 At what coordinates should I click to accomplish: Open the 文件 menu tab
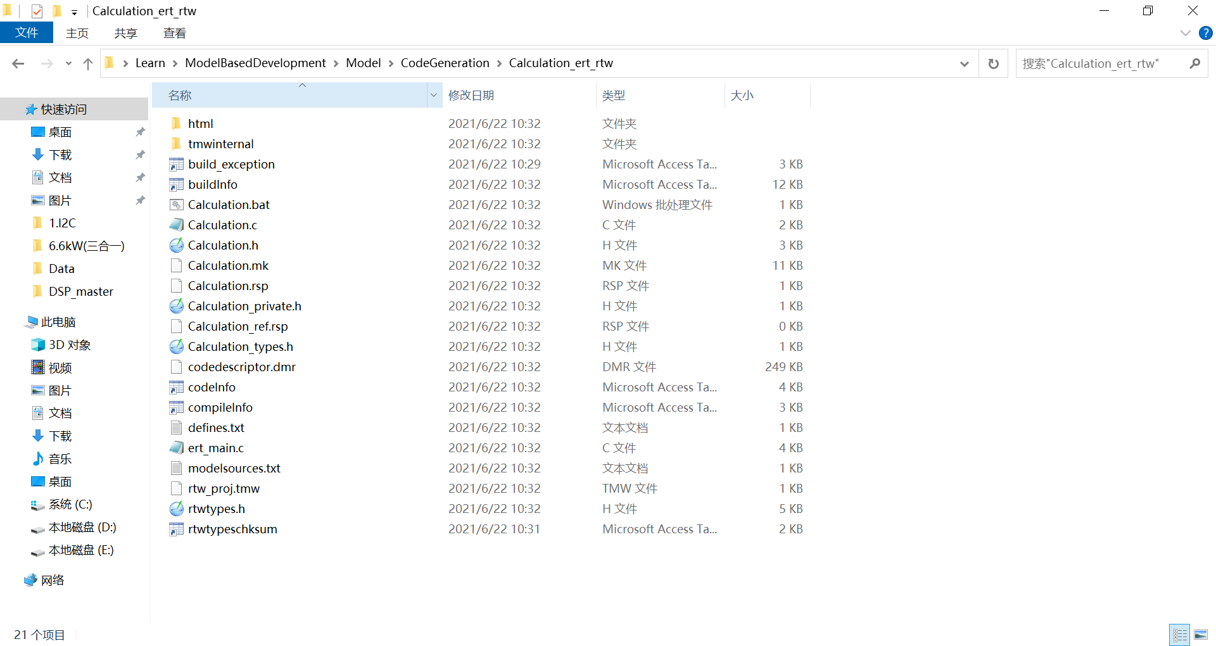click(x=27, y=33)
